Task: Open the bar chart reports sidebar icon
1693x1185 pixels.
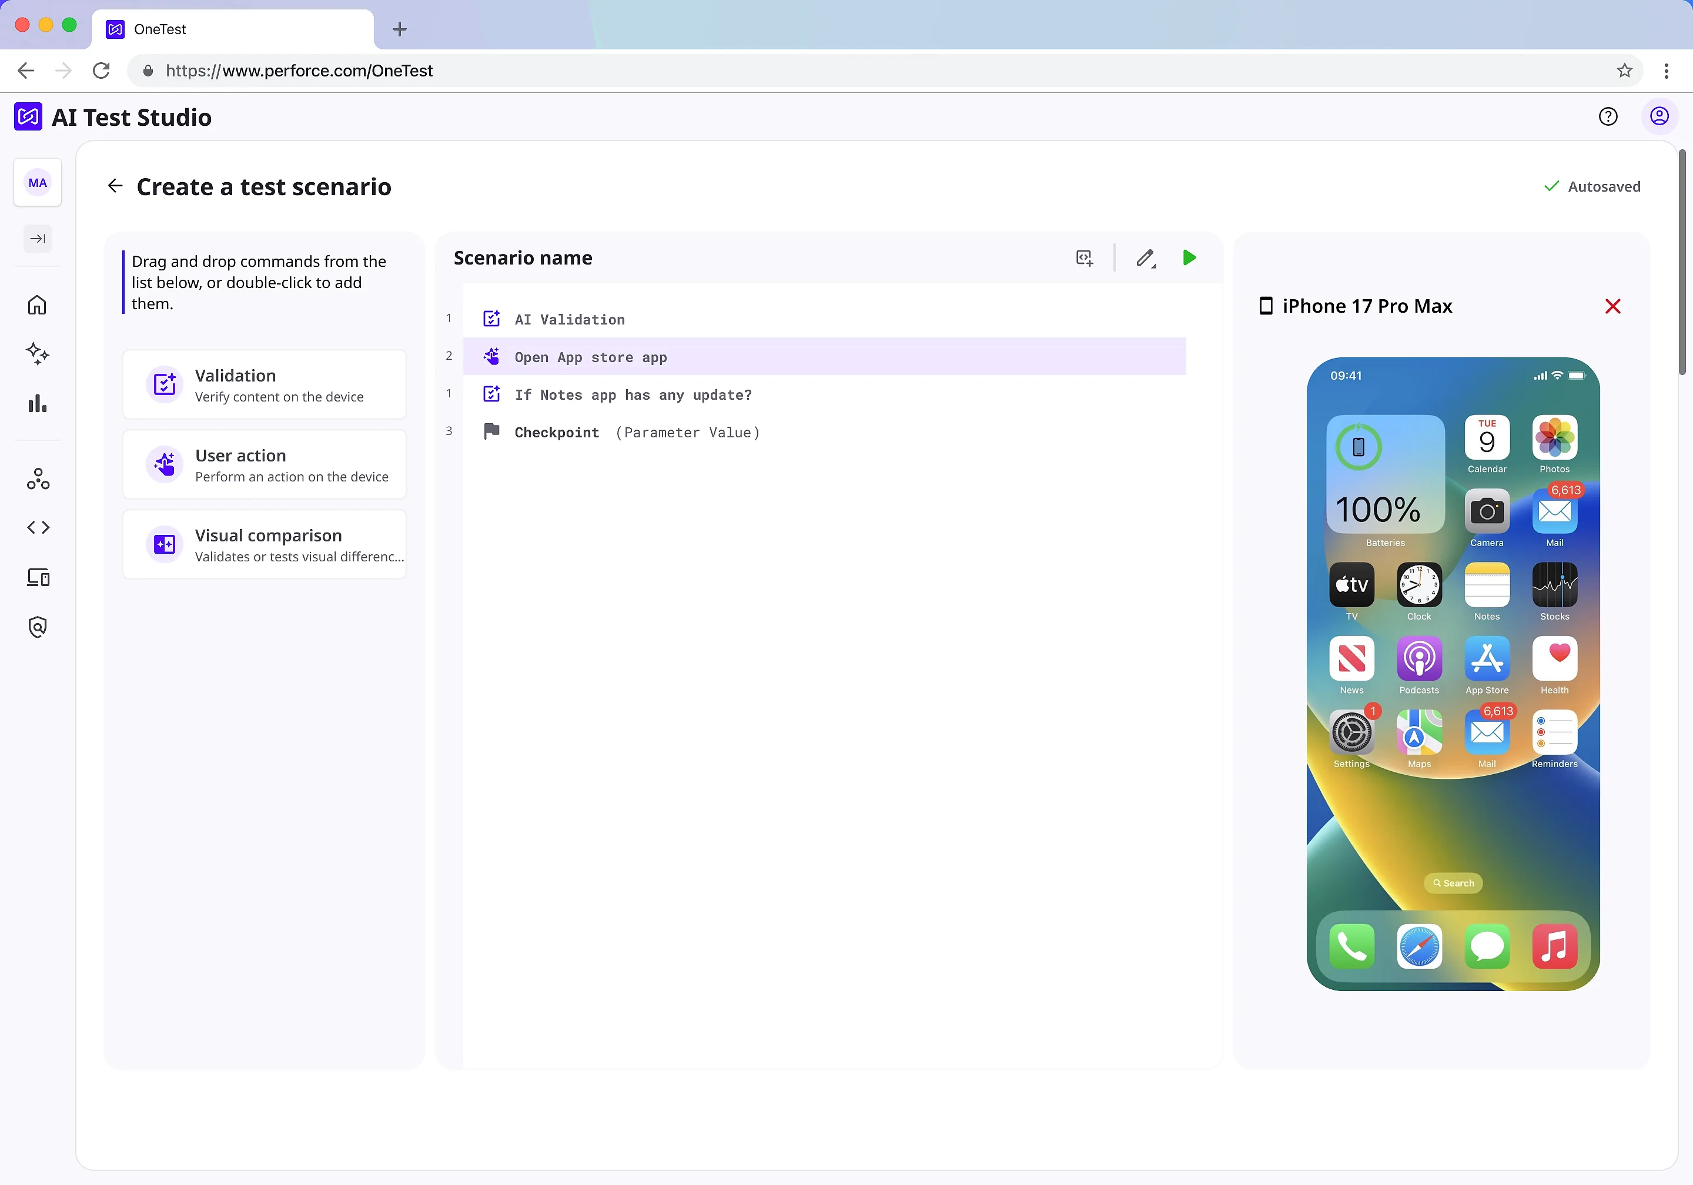Action: pyautogui.click(x=38, y=403)
